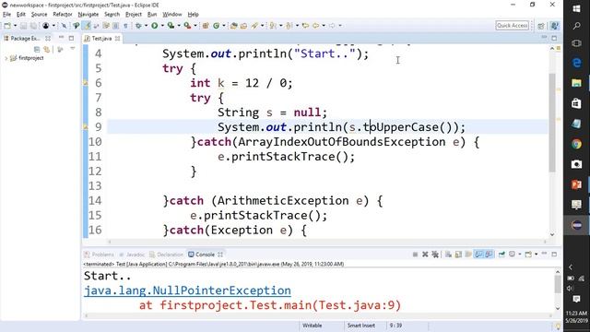
Task: Click the Console vertical scrollbar
Action: [x=558, y=284]
